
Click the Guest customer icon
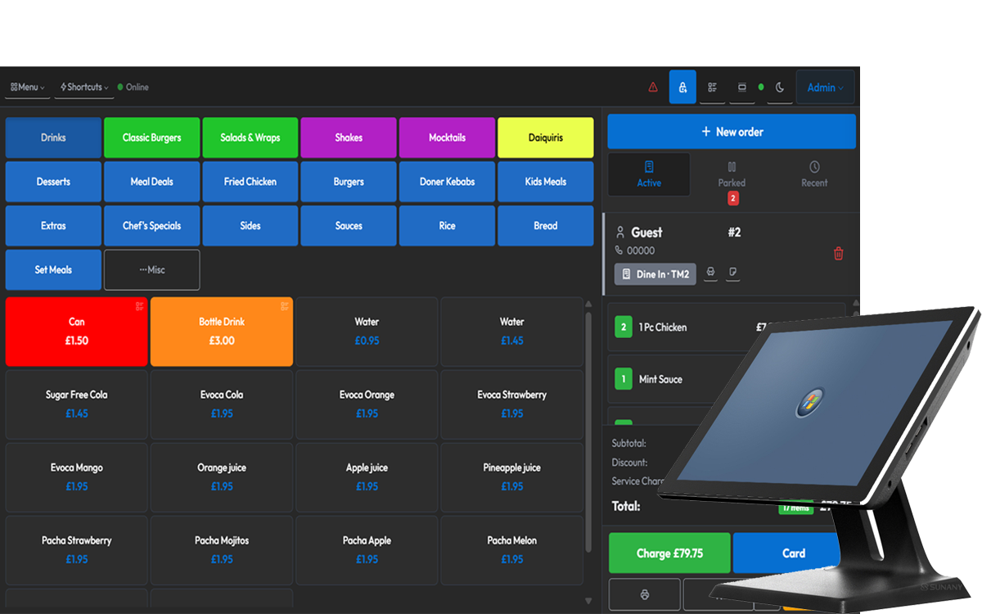point(620,233)
